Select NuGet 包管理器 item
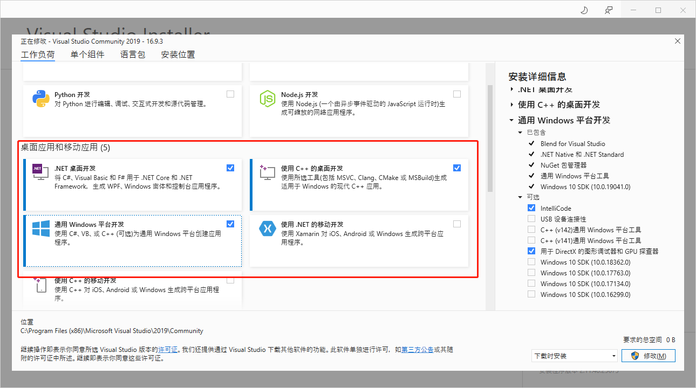Screen dimensions: 696x388 (563, 165)
